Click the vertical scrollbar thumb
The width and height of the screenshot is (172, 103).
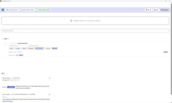171,49
